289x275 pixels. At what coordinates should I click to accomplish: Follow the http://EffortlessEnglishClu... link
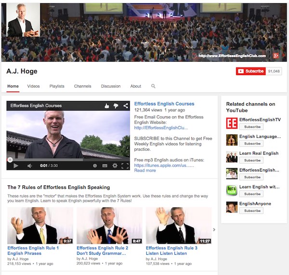click(x=161, y=128)
